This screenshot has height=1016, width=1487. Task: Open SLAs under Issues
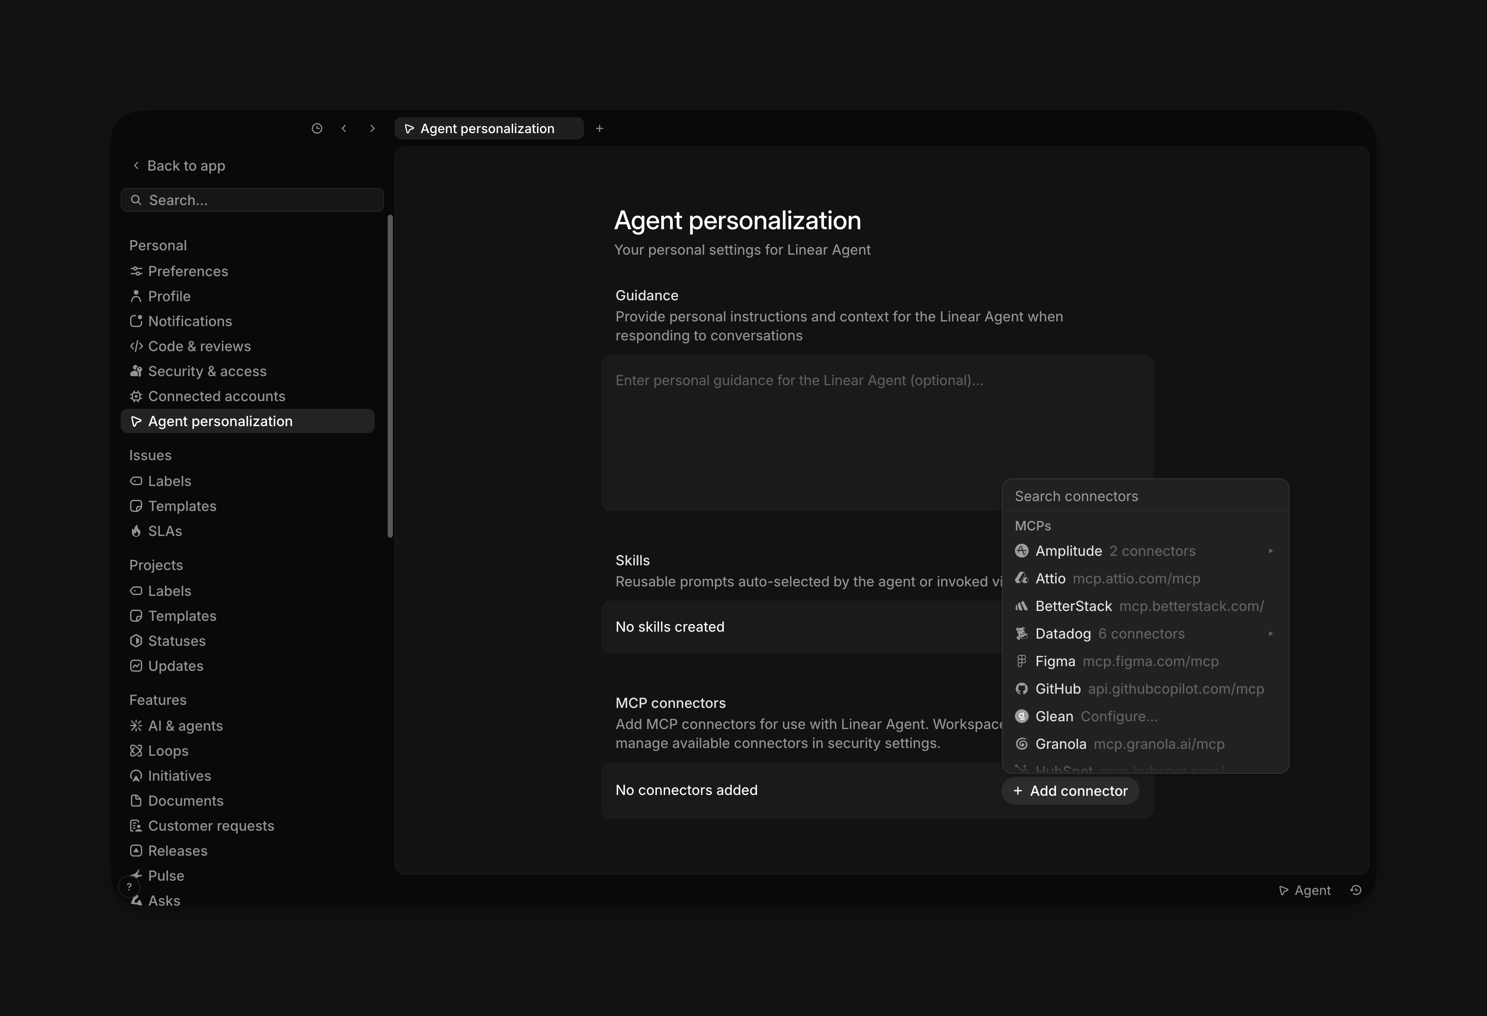coord(248,531)
